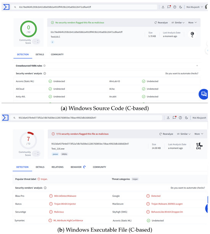Click info icon beside Security vendors' analysis for Test_116.exe
Viewport: 210px width, 234px height.
45,188
